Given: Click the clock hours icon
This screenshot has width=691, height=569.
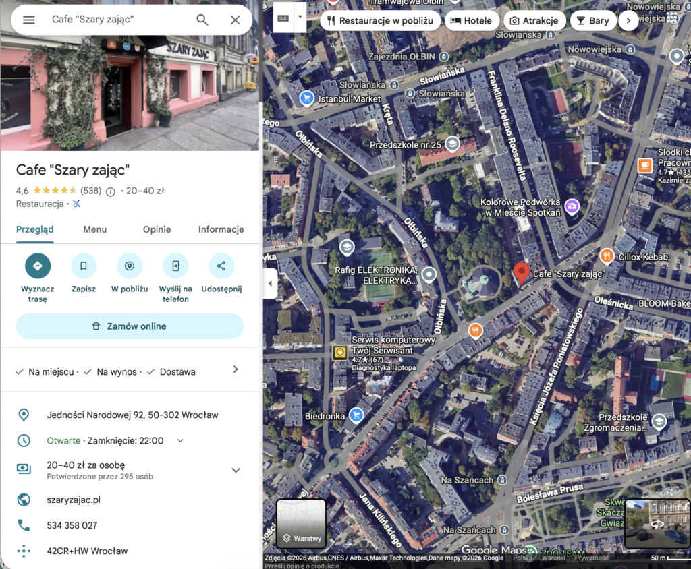Looking at the screenshot, I should click(x=24, y=440).
